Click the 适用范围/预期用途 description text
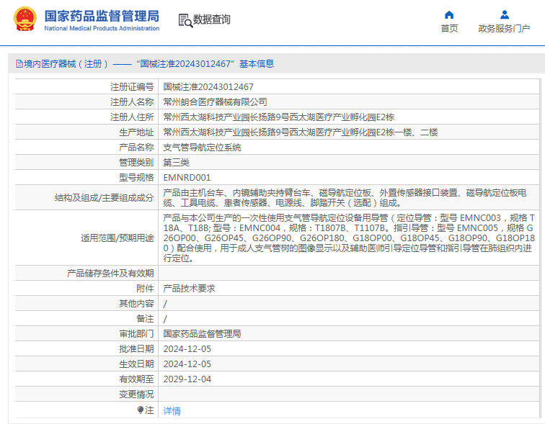Image resolution: width=545 pixels, height=424 pixels. 349,238
